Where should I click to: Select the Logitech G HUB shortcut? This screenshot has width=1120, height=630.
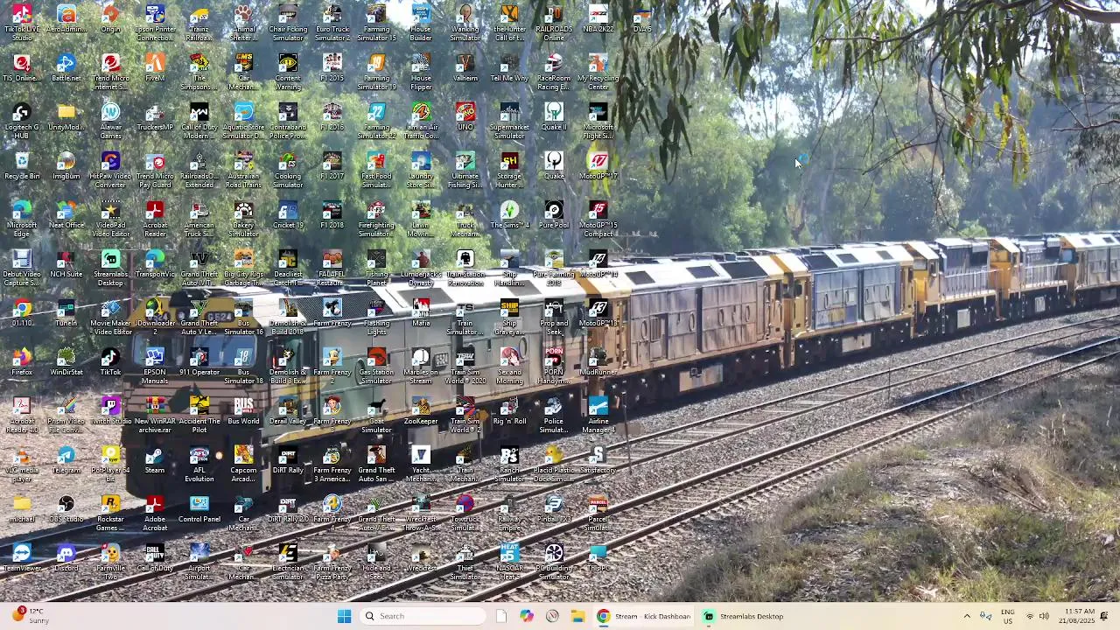coord(22,121)
